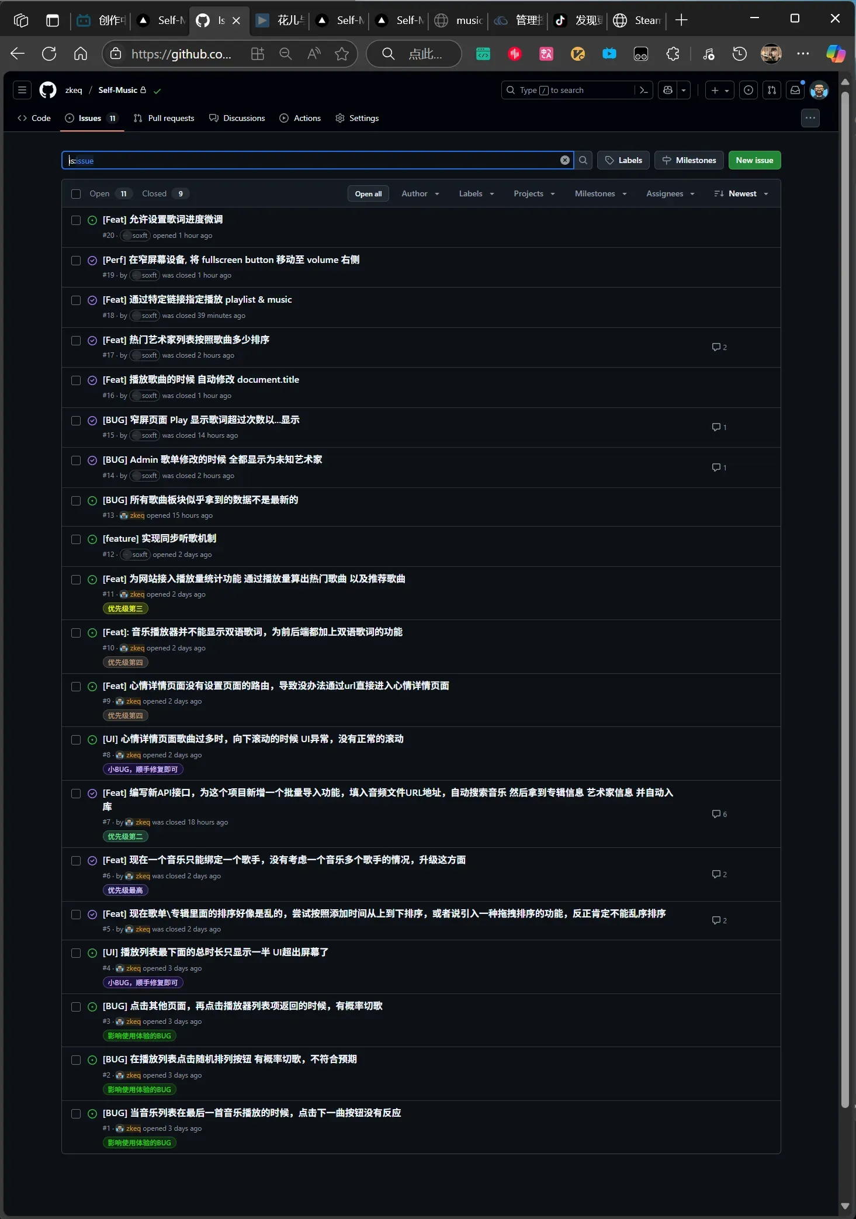Select checkbox for issue #4 播放列表总时长
The width and height of the screenshot is (856, 1219).
pyautogui.click(x=76, y=953)
